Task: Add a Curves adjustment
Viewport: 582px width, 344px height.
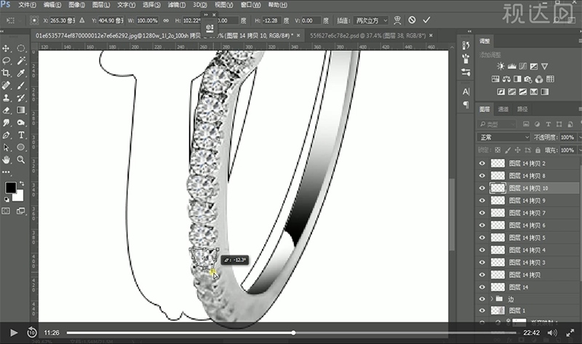Action: 522,66
